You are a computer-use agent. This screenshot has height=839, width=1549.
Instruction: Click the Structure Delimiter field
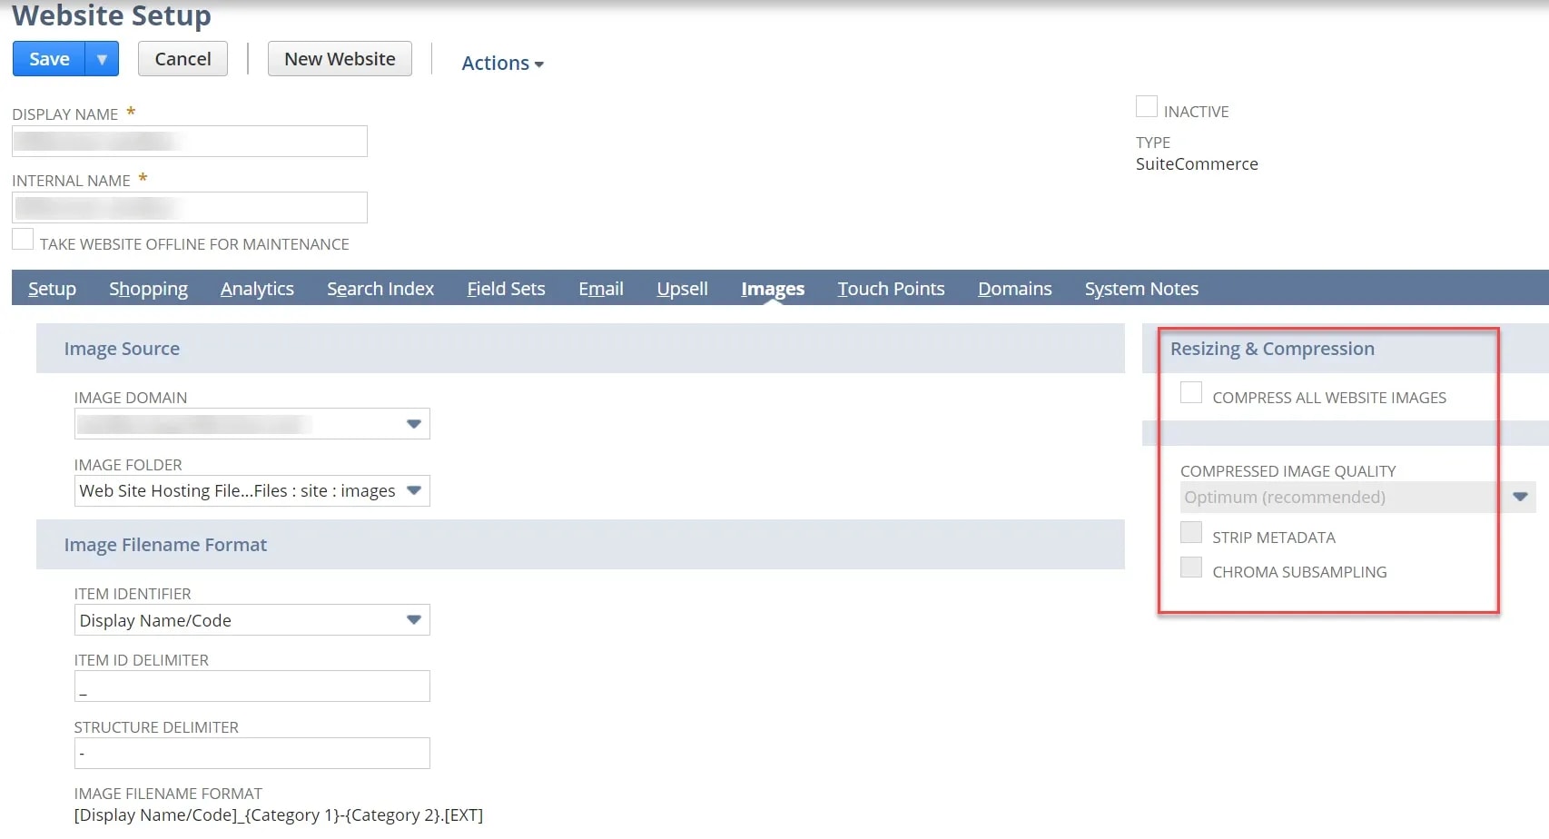pos(252,754)
